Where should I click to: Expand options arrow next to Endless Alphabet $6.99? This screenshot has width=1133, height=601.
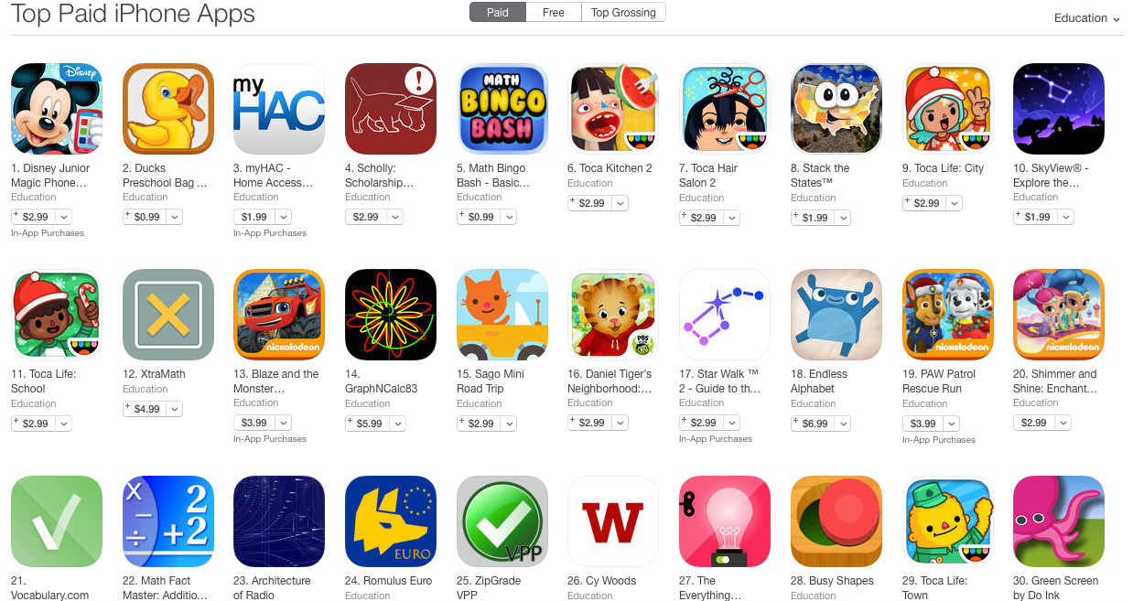843,424
